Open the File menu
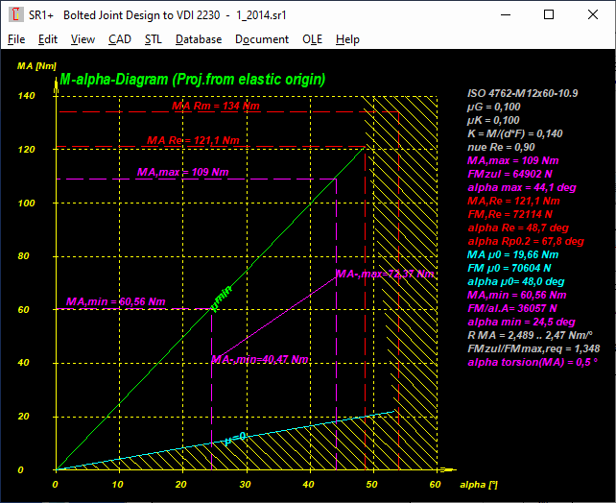Image resolution: width=616 pixels, height=503 pixels. (16, 39)
